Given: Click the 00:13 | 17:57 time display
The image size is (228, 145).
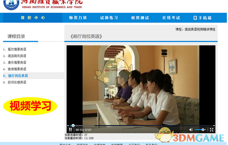Looking at the screenshot, I should coord(83,130).
